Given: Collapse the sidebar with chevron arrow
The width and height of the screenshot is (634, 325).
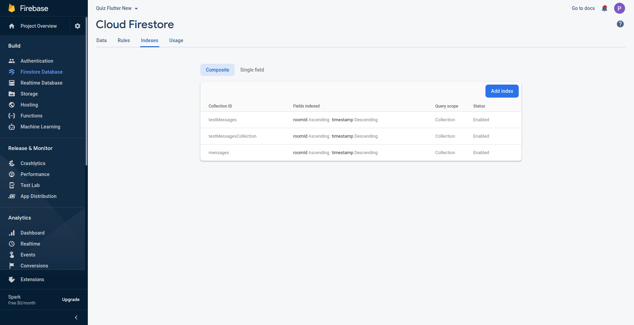Looking at the screenshot, I should click(x=76, y=317).
